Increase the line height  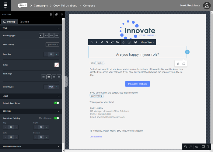pyautogui.click(x=57, y=87)
